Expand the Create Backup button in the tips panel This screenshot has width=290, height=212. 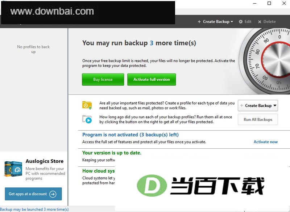[x=258, y=106]
